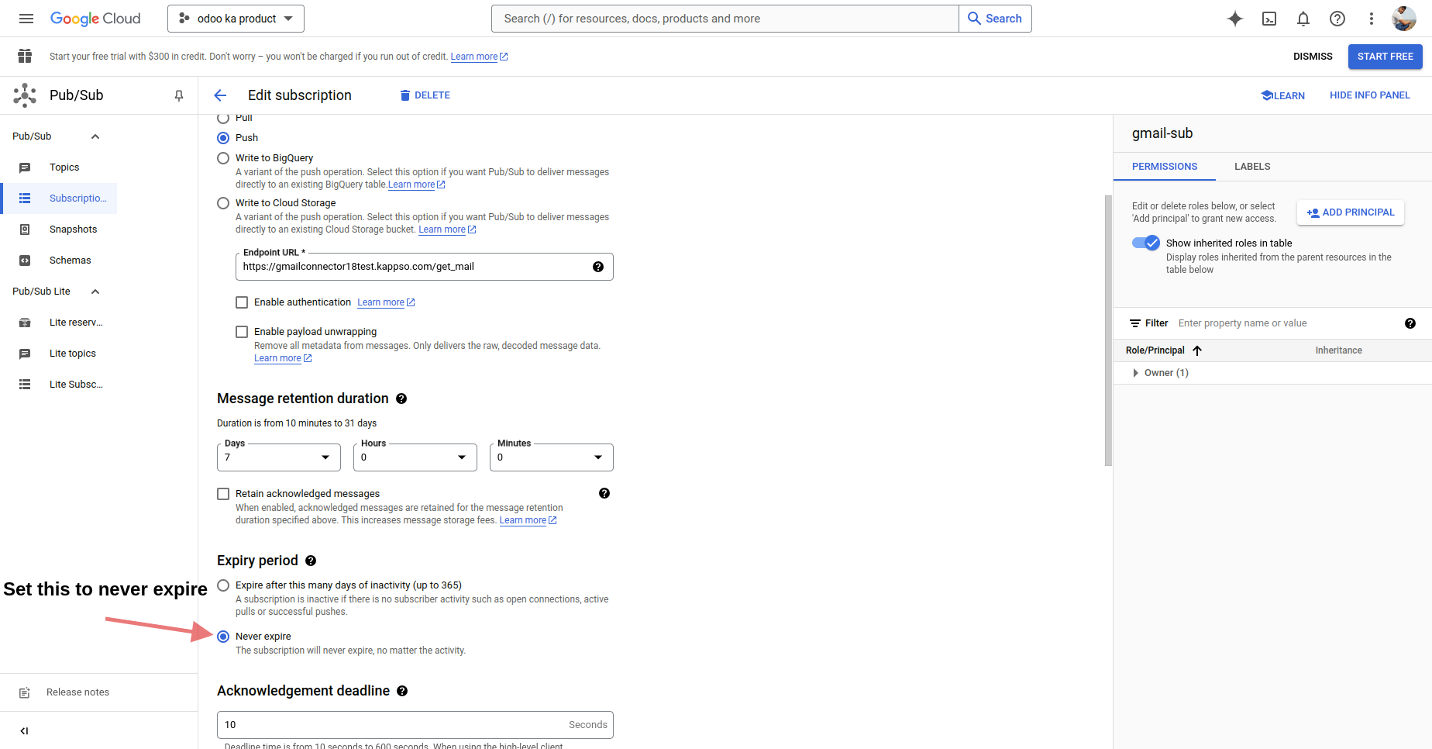1432x749 pixels.
Task: Enable authentication checkbox
Action: [x=242, y=302]
